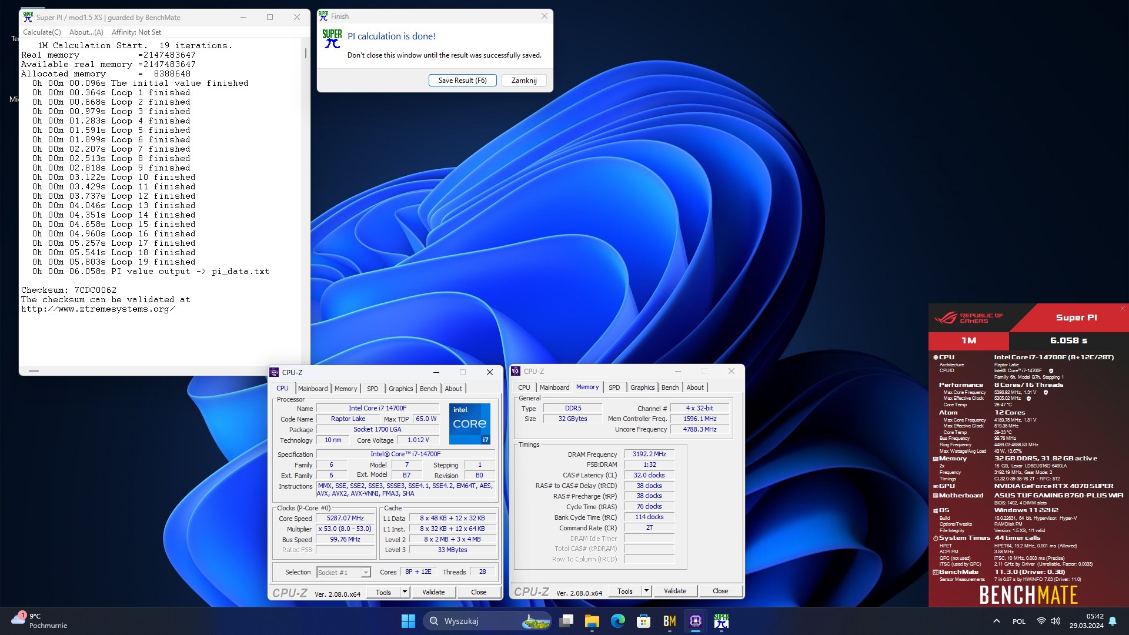Click Tools button in left CPU-Z window
Screen dimensions: 1129x635
(x=383, y=592)
